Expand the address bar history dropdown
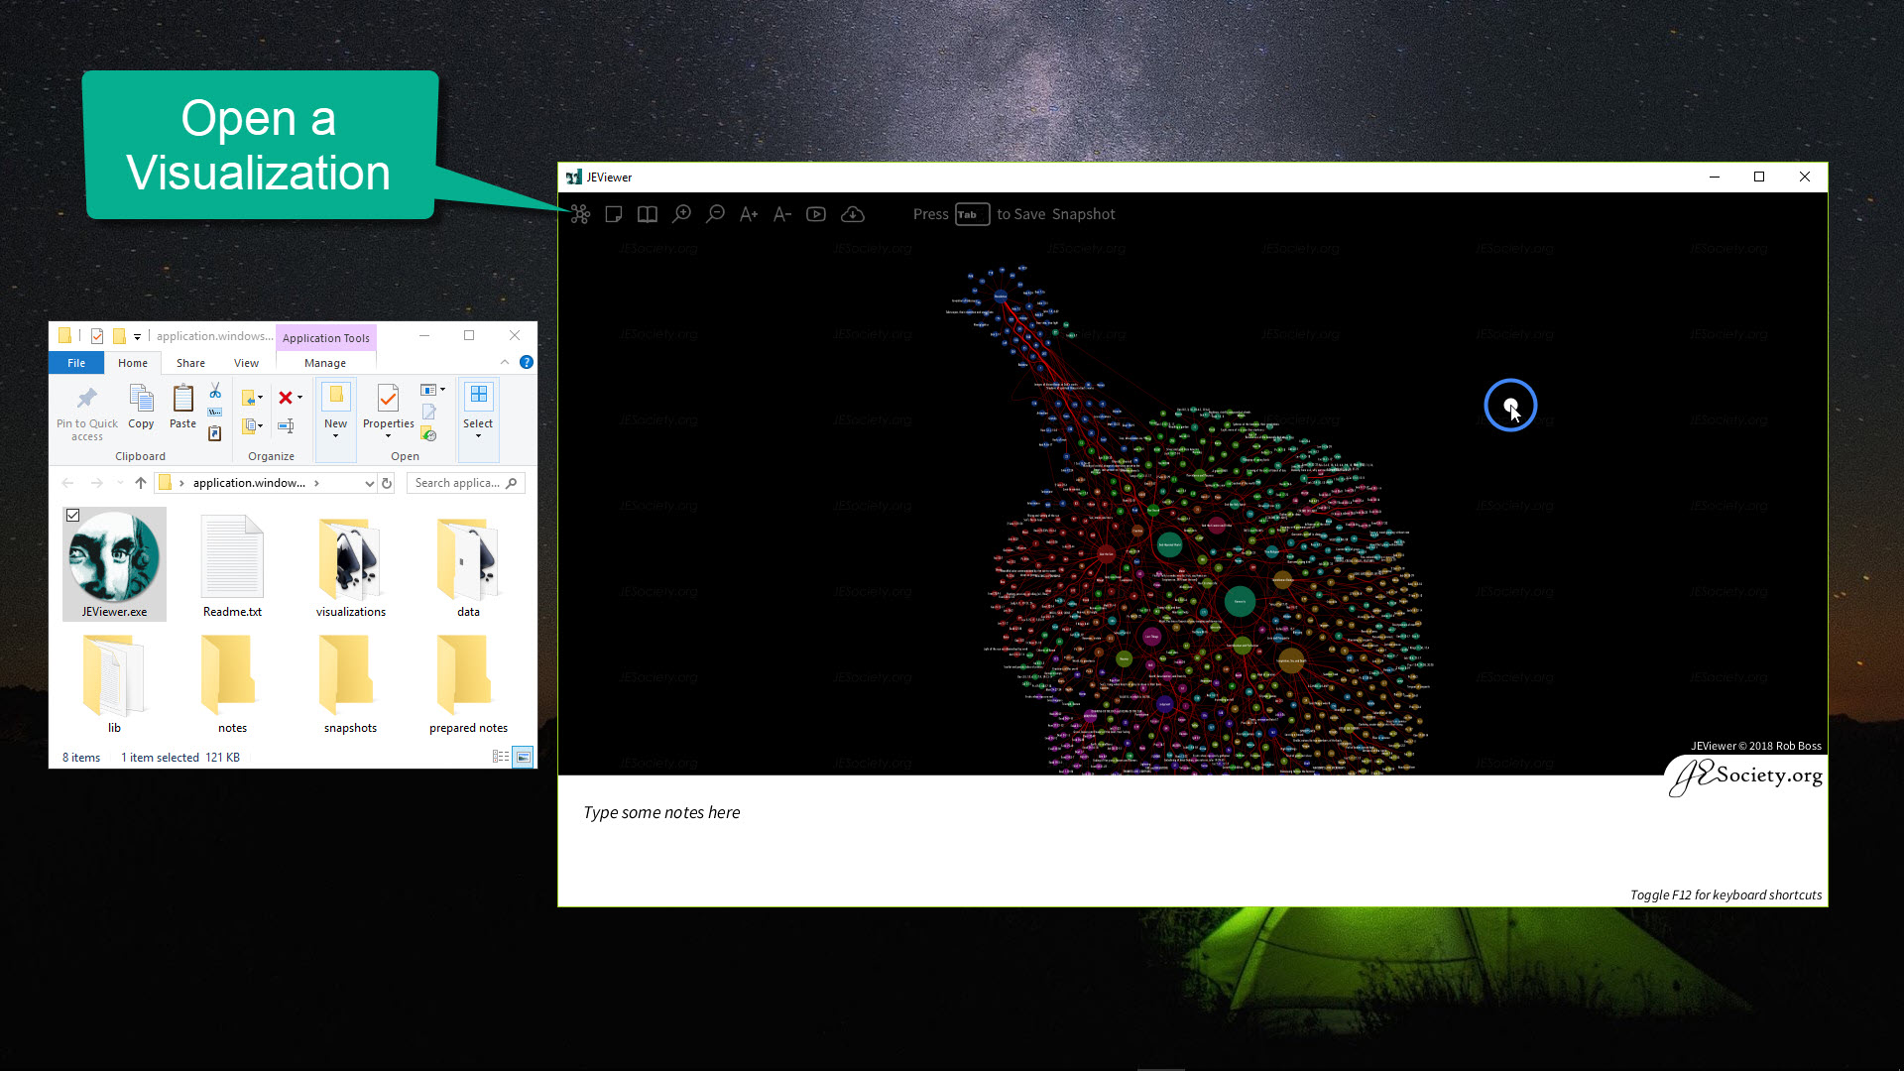 coord(369,483)
